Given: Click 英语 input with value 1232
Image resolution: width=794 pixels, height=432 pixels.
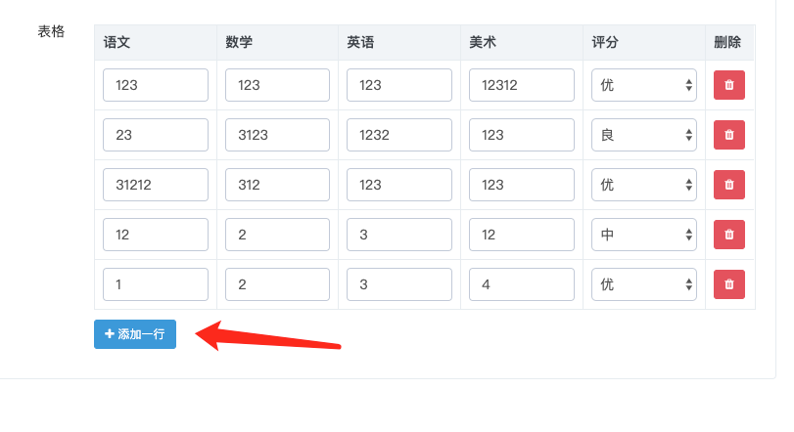Looking at the screenshot, I should point(399,135).
